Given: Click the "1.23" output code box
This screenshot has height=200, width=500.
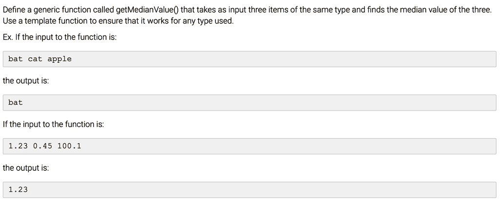Looking at the screenshot, I should coord(250,189).
